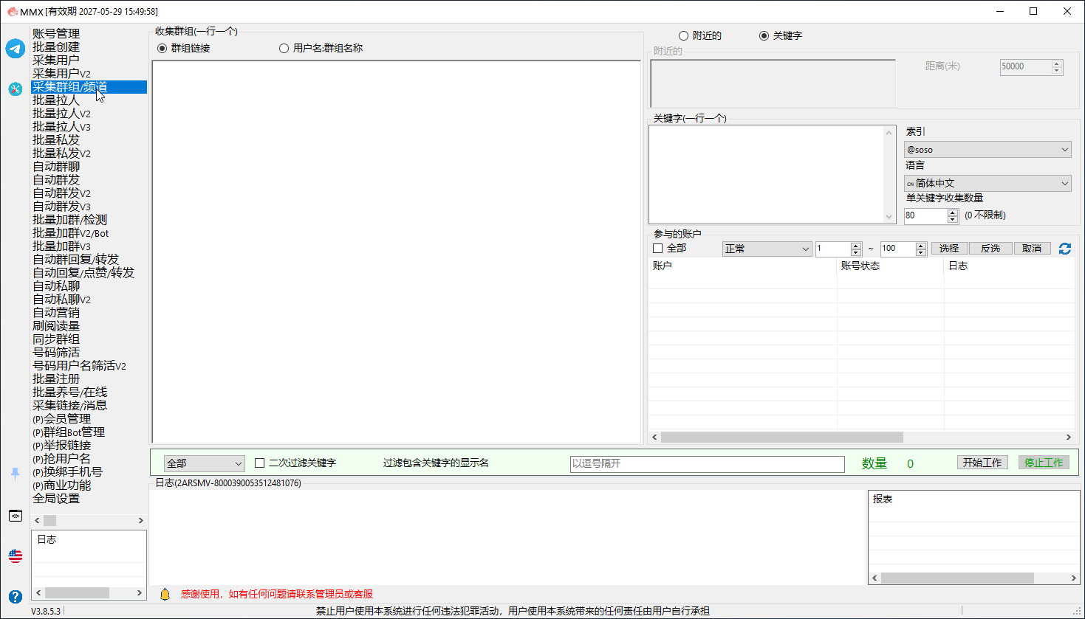Open the 正常 account status dropdown
Viewport: 1085px width, 619px height.
click(x=767, y=249)
